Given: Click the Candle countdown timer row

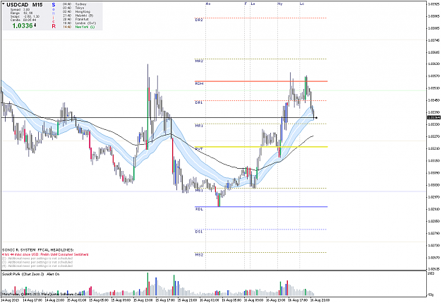Looking at the screenshot, I should click(23, 20).
